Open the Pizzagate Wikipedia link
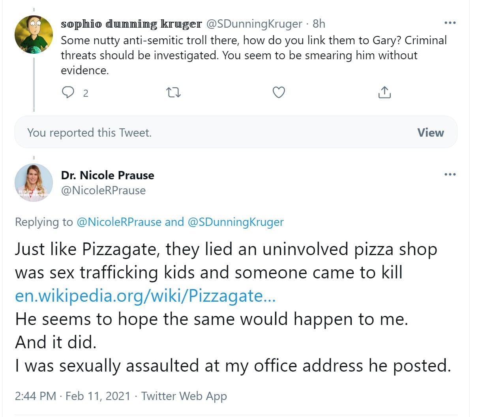 [145, 295]
